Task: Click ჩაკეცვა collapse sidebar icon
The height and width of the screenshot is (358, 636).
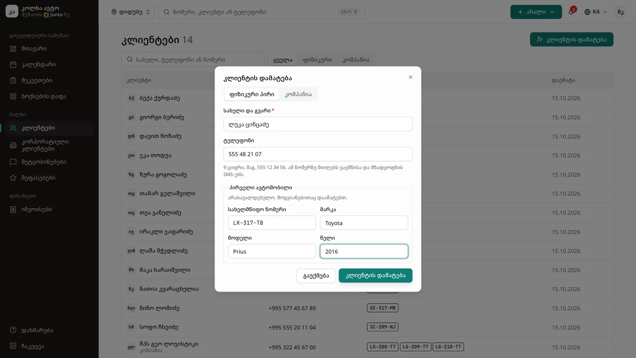Action: (13, 346)
